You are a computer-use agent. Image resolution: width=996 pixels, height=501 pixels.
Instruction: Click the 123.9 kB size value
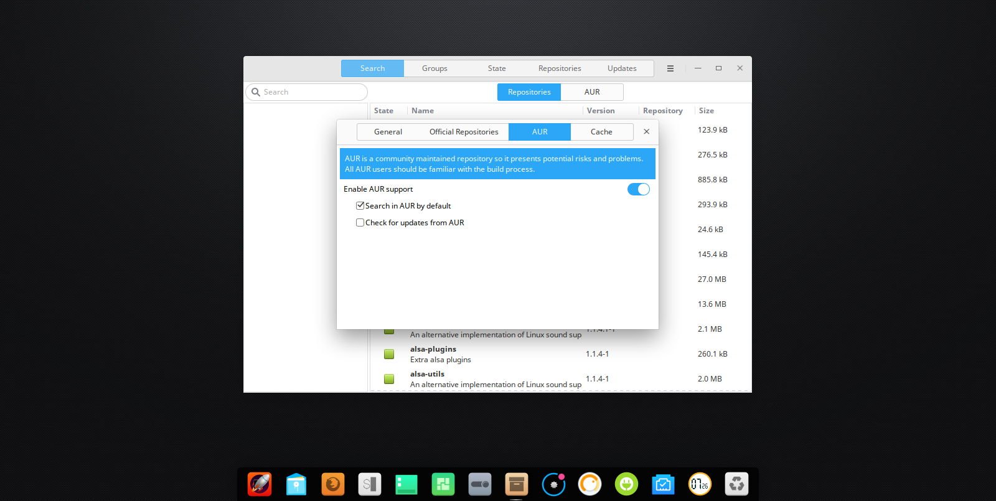(712, 130)
